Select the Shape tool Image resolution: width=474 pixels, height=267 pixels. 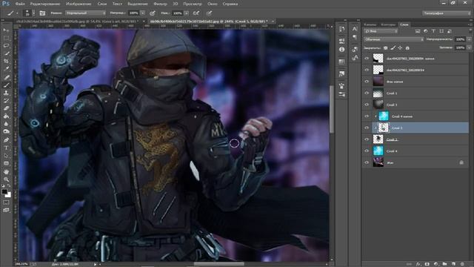coord(6,164)
